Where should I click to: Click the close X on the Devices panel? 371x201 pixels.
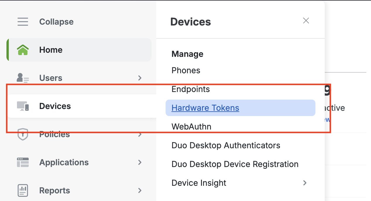coord(306,21)
